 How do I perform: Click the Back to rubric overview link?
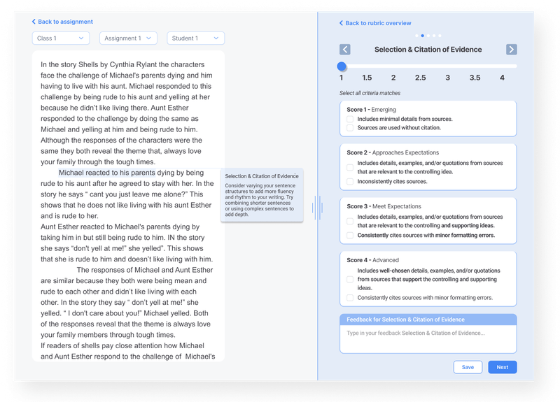(x=375, y=23)
